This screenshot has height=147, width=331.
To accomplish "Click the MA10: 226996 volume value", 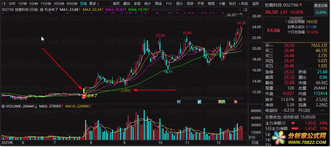I will (77, 106).
